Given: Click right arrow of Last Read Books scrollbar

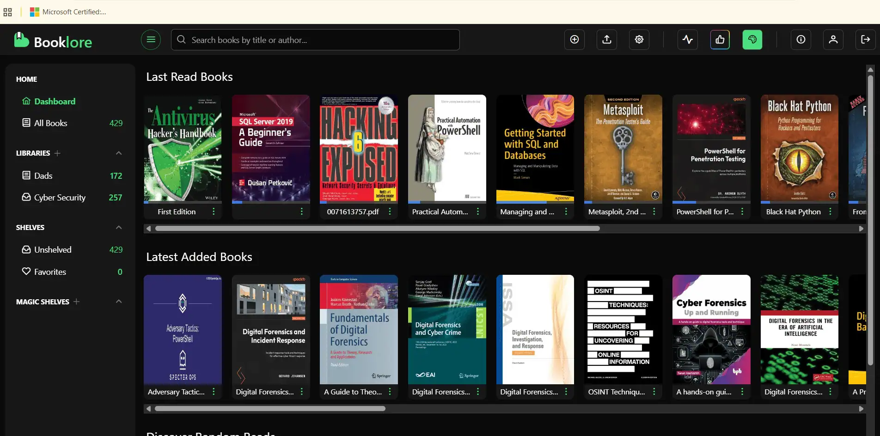Looking at the screenshot, I should point(861,229).
